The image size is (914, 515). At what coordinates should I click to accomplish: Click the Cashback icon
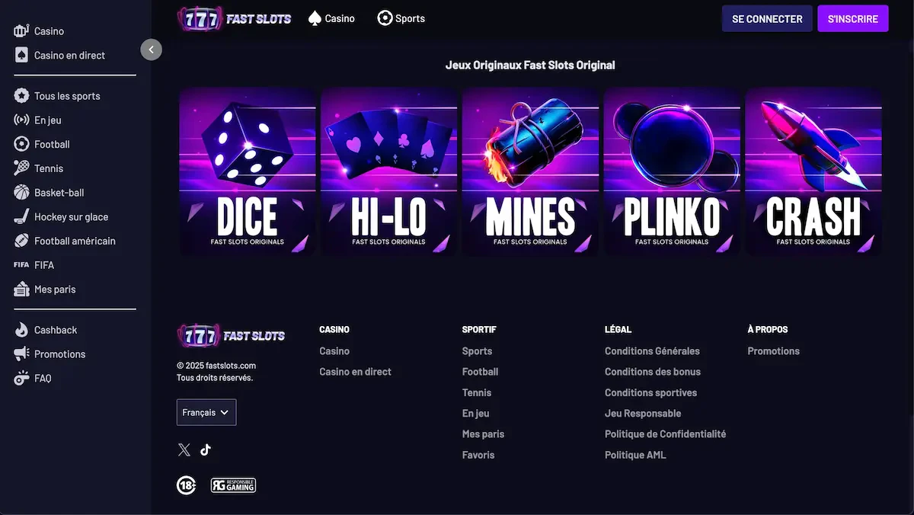coord(21,329)
